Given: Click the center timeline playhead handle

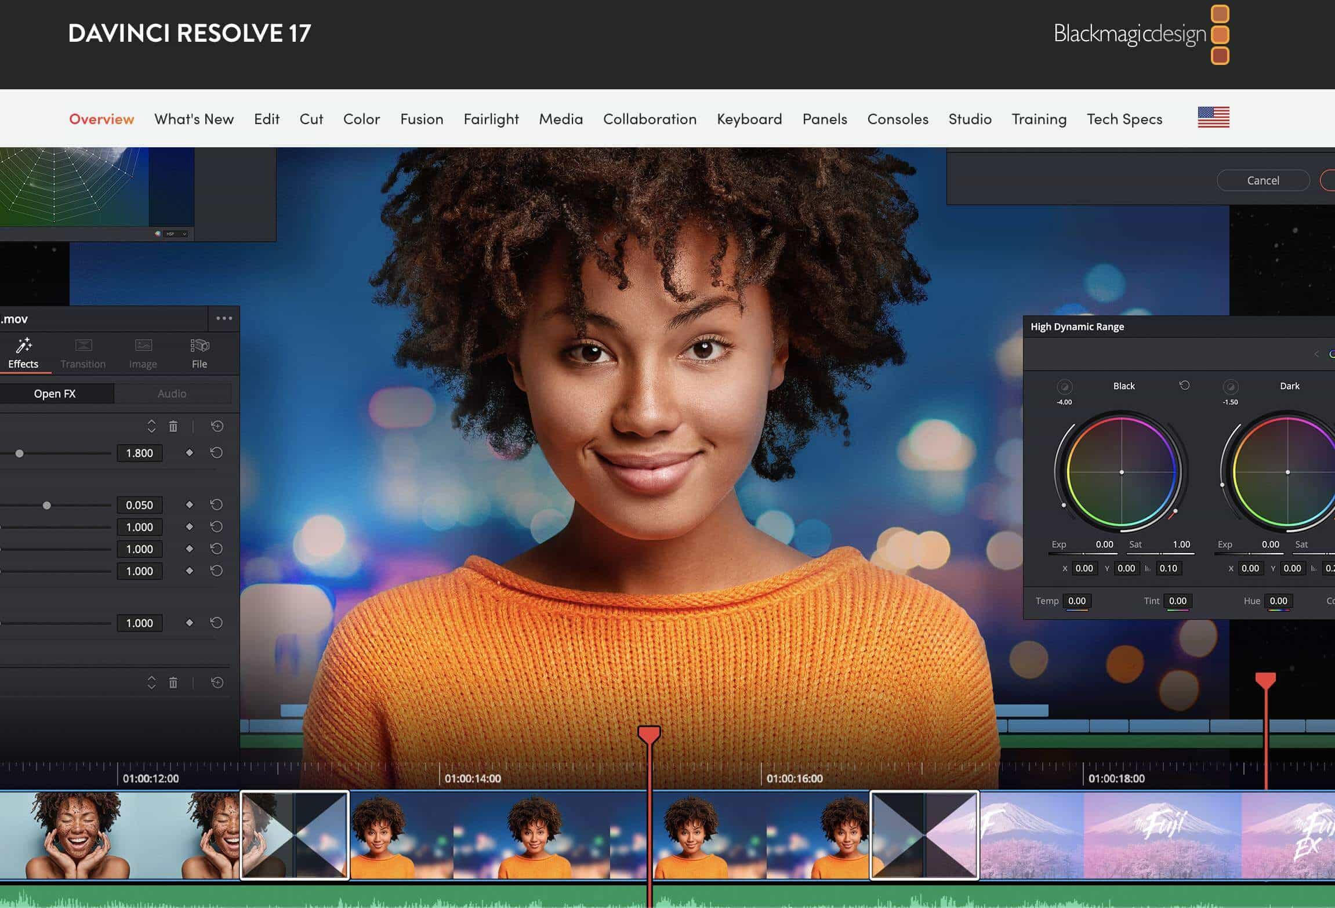Looking at the screenshot, I should click(x=649, y=735).
